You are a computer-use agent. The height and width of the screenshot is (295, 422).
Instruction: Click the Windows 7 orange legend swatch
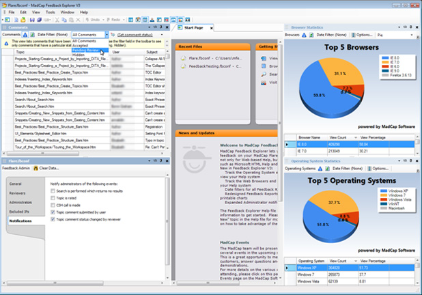[x=384, y=195]
